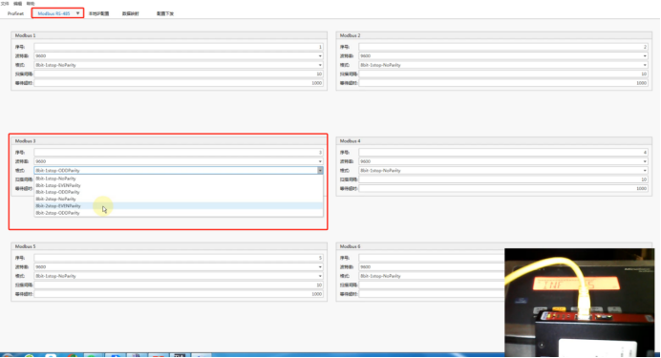Open the 文件 menu
The width and height of the screenshot is (661, 358).
tap(5, 4)
